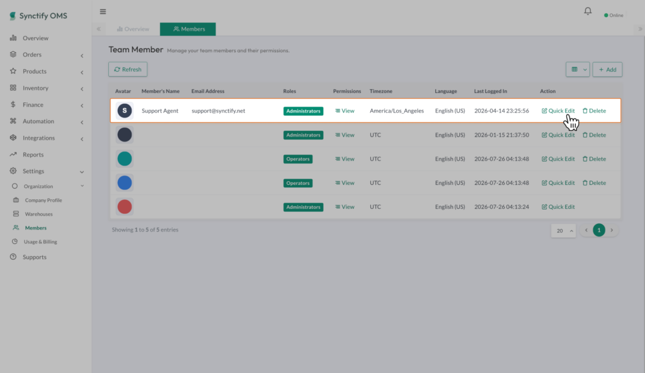Image resolution: width=645 pixels, height=373 pixels.
Task: Select the Members tab
Action: (188, 29)
